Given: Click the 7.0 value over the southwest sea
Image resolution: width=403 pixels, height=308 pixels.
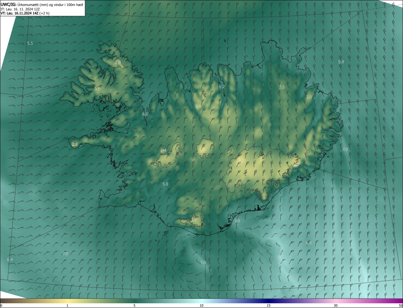Looking at the screenshot, I should pos(65,254).
